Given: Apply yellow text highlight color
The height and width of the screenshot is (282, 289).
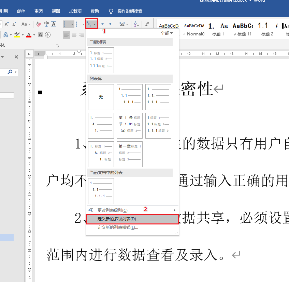Looking at the screenshot, I should click(17, 35).
